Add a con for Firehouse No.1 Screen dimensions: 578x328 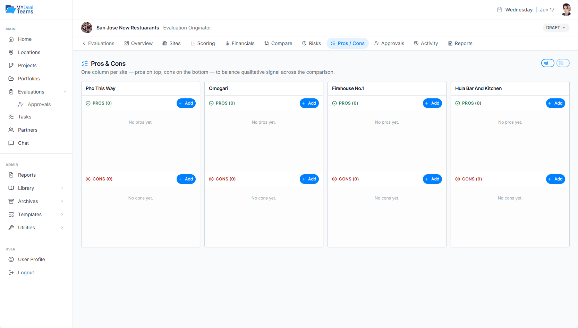[432, 179]
